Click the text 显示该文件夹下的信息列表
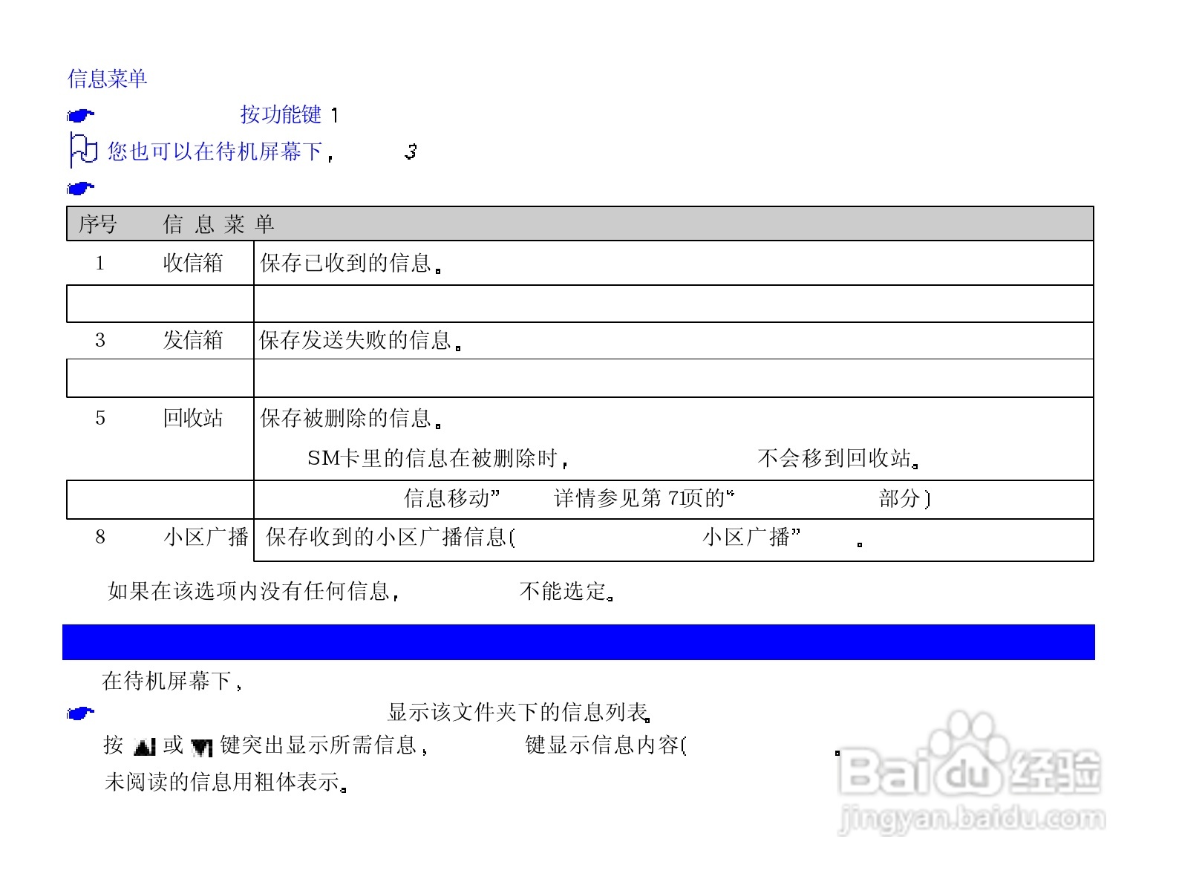The image size is (1179, 885). [520, 713]
